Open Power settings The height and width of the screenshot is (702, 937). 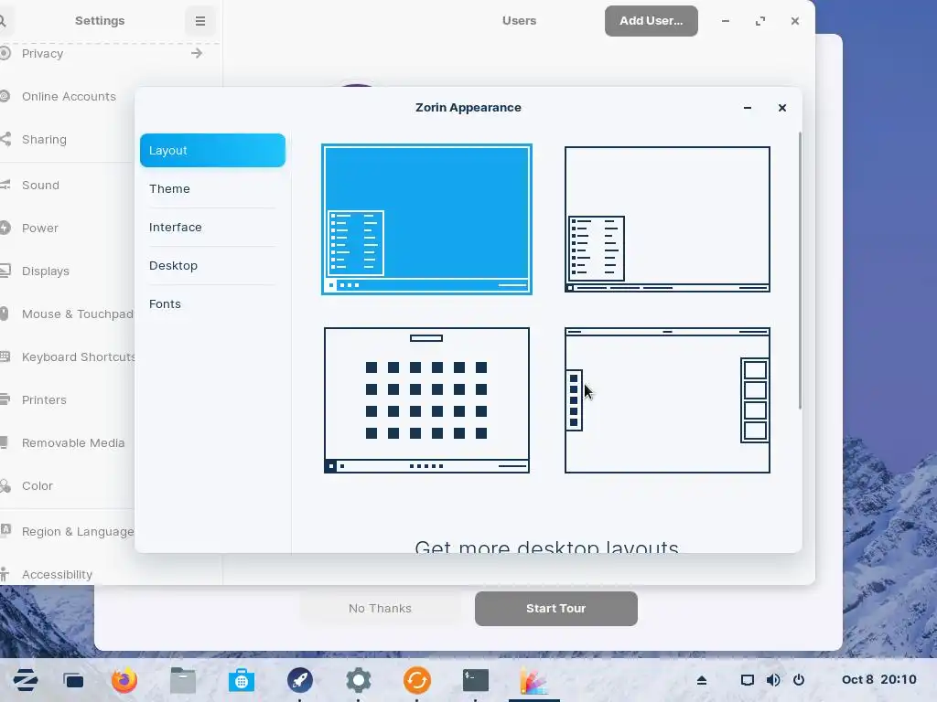pos(67,228)
